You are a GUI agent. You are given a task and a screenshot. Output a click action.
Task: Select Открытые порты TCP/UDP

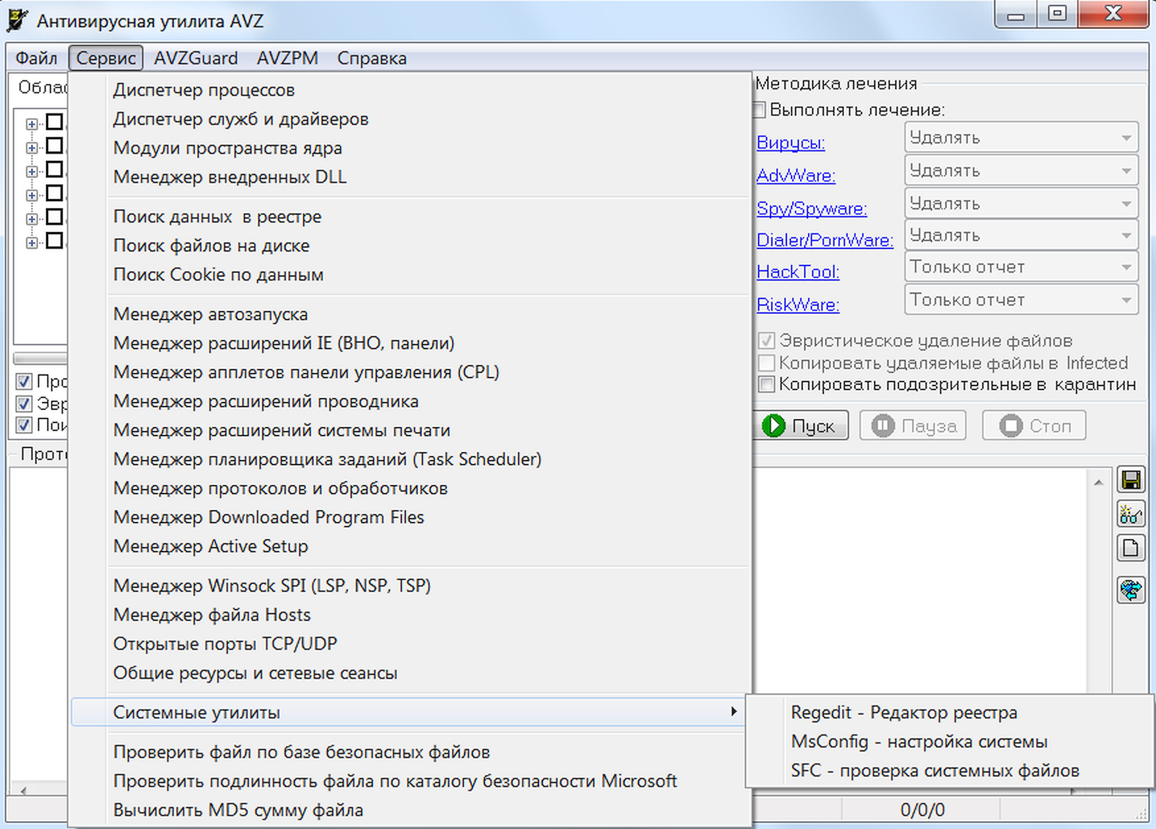click(410, 643)
